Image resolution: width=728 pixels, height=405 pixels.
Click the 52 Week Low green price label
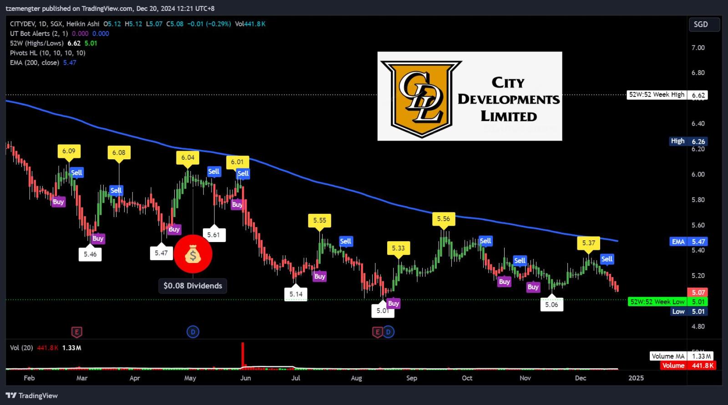pyautogui.click(x=667, y=302)
